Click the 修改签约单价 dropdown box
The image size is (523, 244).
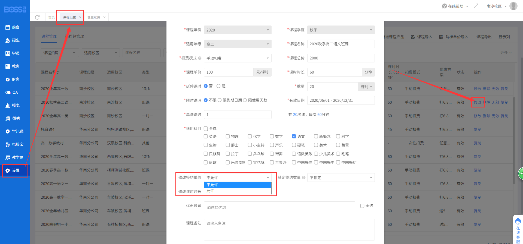[x=238, y=178]
